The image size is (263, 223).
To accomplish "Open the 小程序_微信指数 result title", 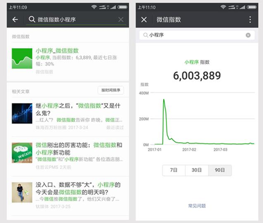I will 57,51.
